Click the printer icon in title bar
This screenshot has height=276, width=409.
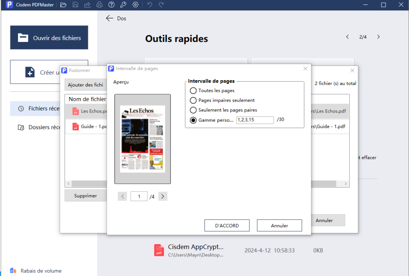[99, 5]
